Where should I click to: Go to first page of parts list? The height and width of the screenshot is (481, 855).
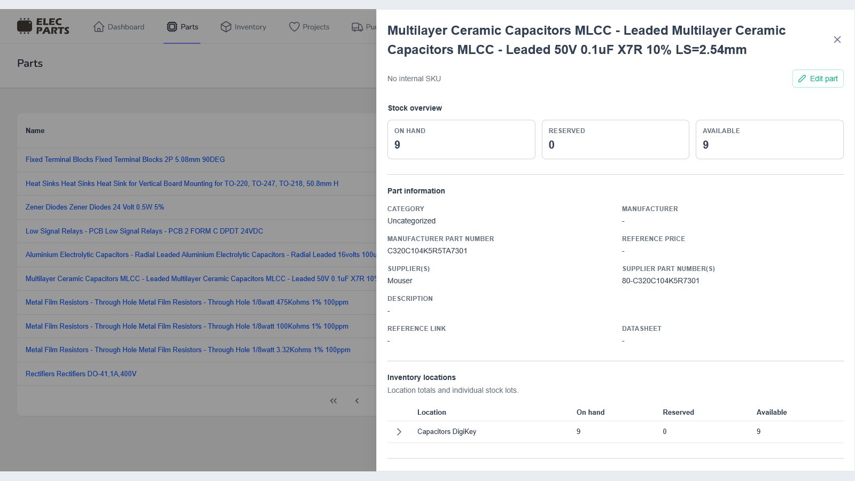pos(333,401)
